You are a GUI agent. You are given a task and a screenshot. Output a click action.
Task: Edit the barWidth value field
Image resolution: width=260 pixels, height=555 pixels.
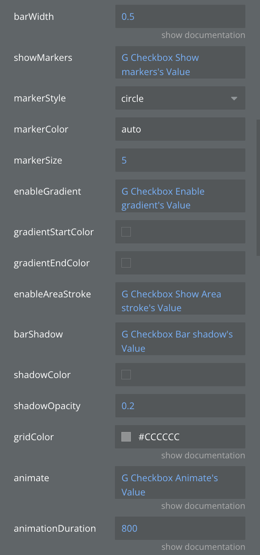coord(180,17)
